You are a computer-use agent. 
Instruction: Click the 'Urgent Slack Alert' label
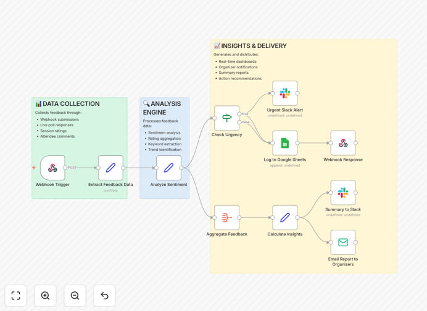(285, 110)
